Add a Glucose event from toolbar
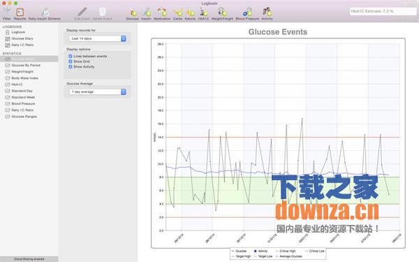Screen dimensions: 419x262 click(132, 13)
